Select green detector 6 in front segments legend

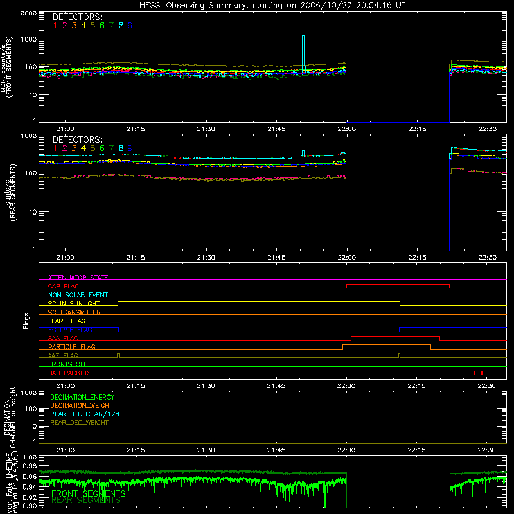(x=102, y=26)
